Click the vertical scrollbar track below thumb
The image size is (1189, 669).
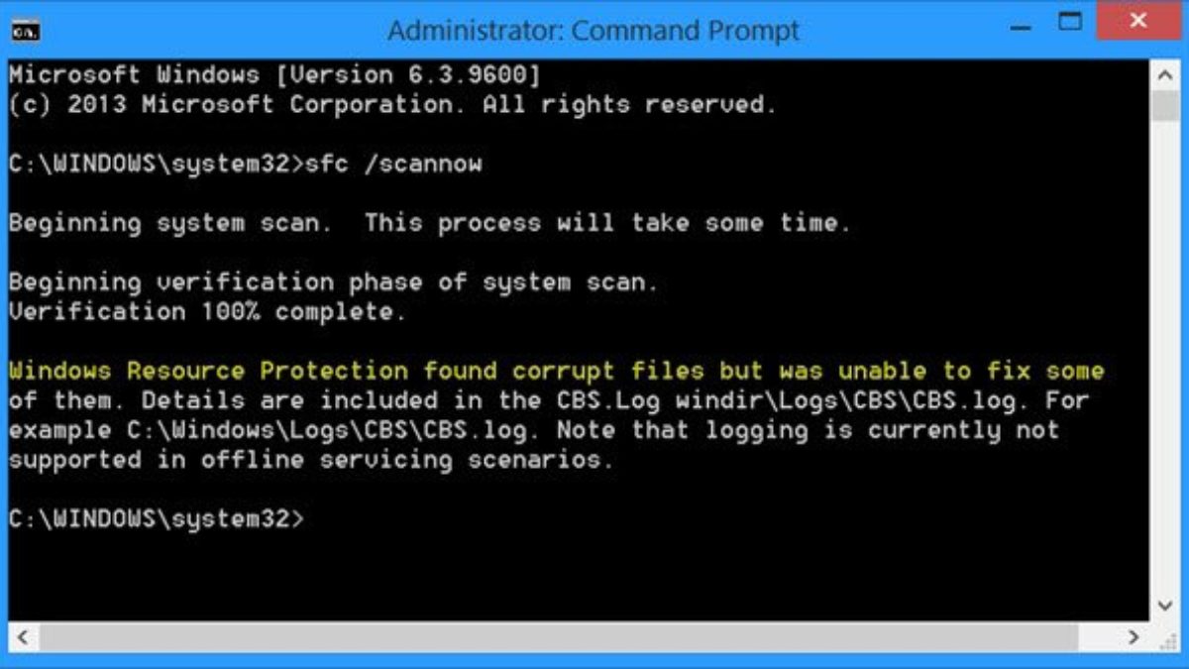coord(1164,357)
